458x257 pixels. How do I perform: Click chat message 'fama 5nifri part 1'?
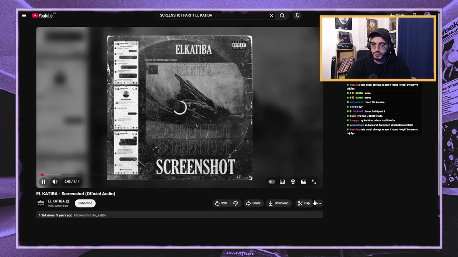click(x=374, y=111)
